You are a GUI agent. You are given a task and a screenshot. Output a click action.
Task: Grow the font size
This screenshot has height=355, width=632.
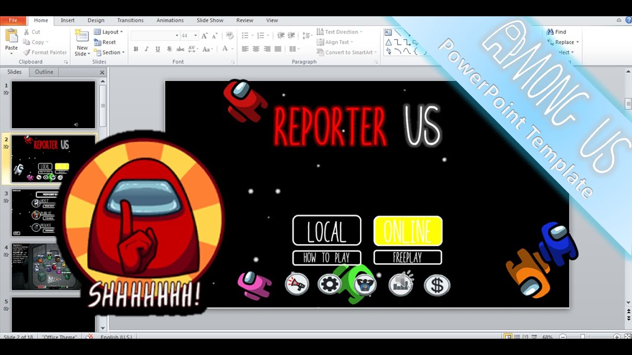click(204, 35)
